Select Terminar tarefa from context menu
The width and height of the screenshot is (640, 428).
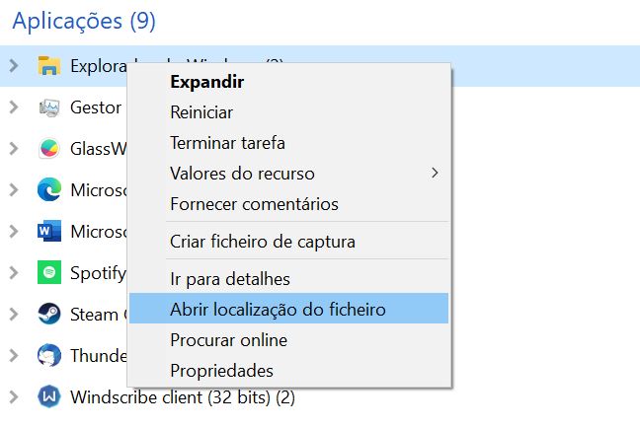point(227,143)
